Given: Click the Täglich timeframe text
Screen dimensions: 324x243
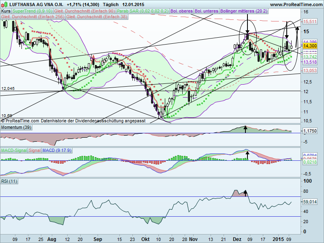Looking at the screenshot, I should click(111, 4).
